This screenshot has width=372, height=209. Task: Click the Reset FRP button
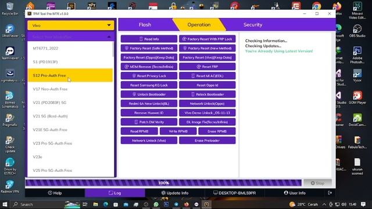[x=208, y=67]
